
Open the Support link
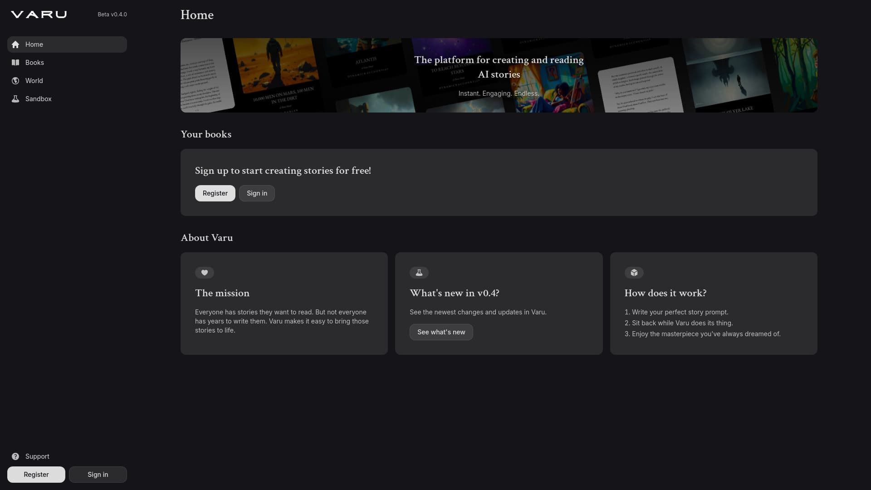coord(37,456)
